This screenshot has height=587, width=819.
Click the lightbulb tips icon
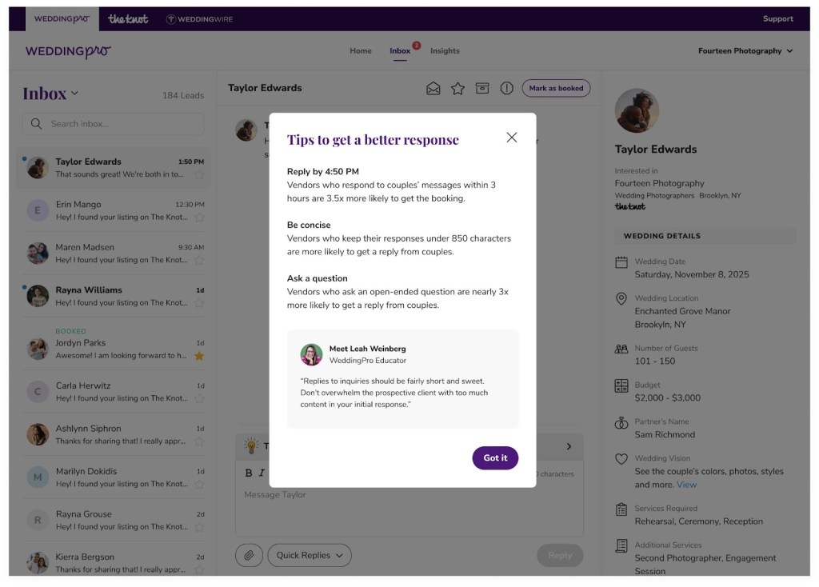(x=252, y=446)
